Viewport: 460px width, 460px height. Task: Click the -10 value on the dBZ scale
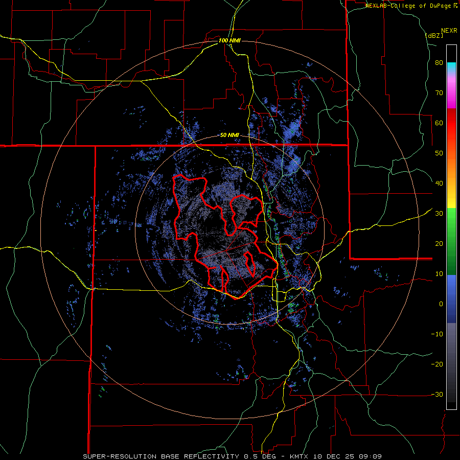pos(437,334)
